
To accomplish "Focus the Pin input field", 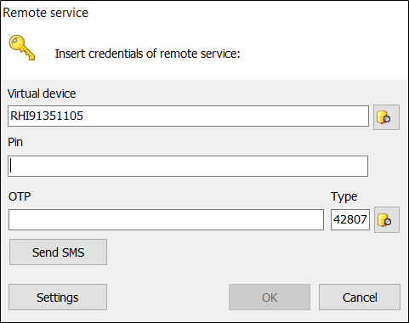I will [x=188, y=166].
